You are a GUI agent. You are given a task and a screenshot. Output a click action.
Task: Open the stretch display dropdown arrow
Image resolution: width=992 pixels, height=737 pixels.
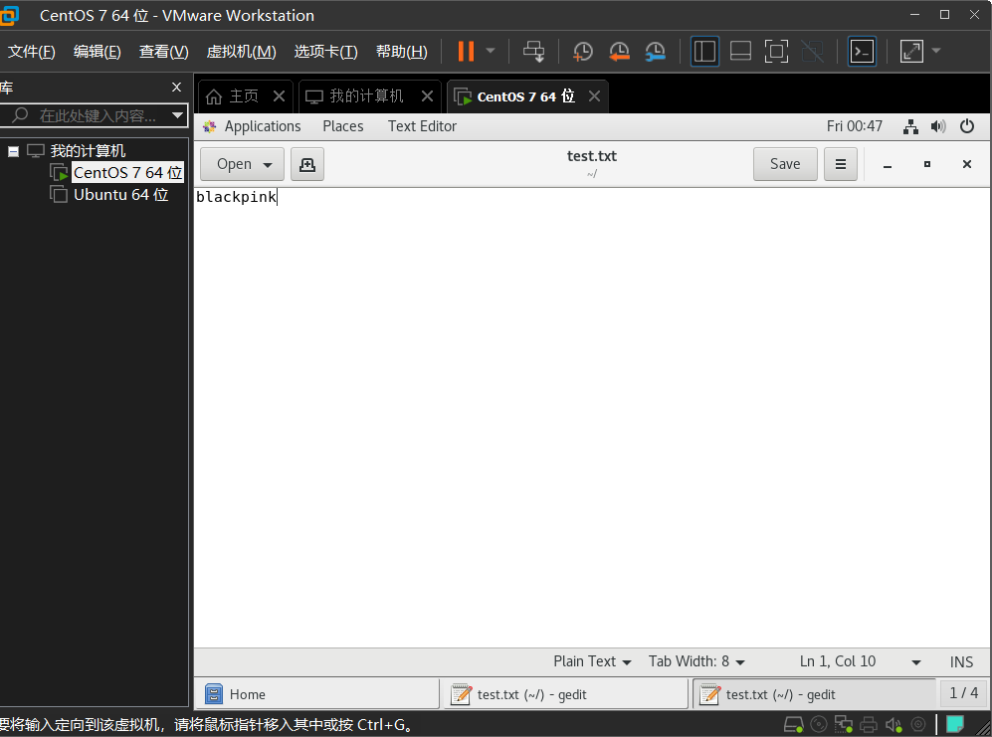[937, 51]
